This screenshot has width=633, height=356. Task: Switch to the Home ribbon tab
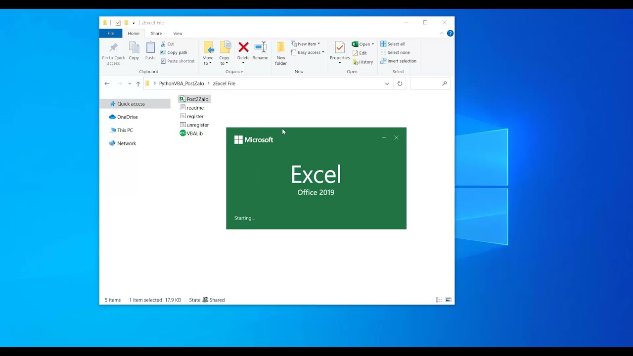(134, 33)
